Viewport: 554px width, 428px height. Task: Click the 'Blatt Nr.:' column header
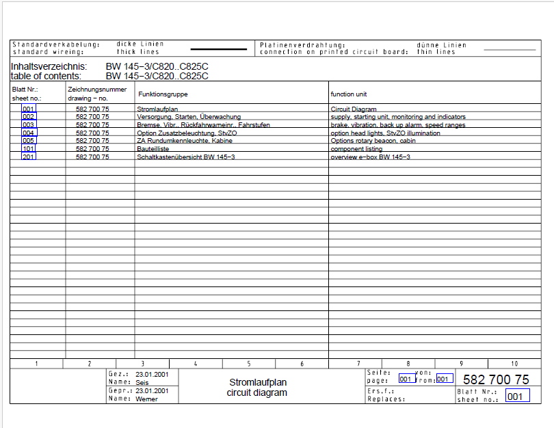click(x=25, y=90)
